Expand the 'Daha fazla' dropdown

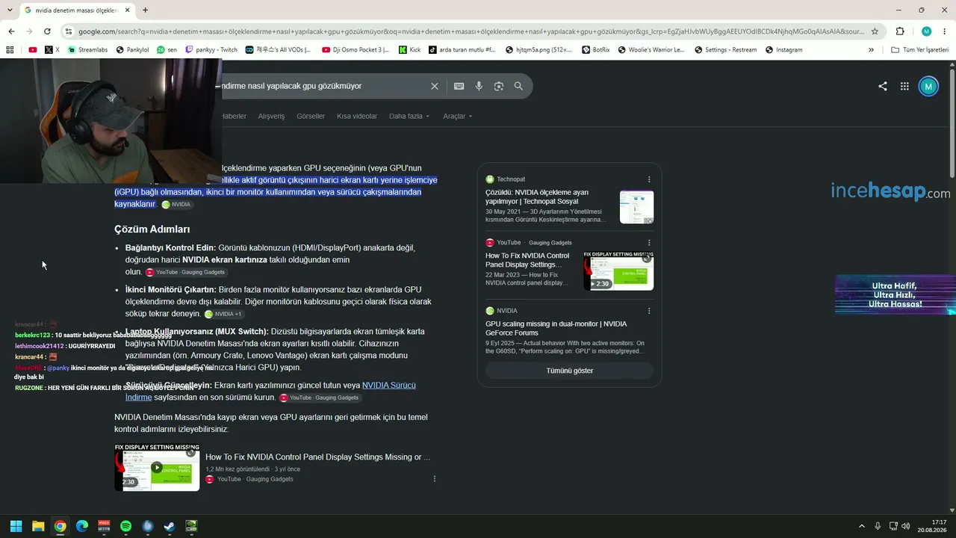[409, 117]
